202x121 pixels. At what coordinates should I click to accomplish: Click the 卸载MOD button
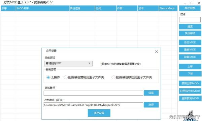tap(190, 57)
